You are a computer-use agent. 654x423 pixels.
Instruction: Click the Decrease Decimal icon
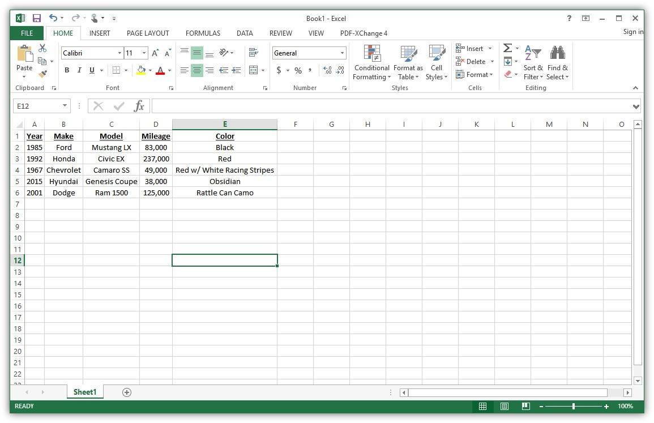pyautogui.click(x=340, y=70)
